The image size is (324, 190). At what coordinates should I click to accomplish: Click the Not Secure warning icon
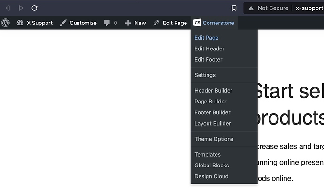point(251,8)
